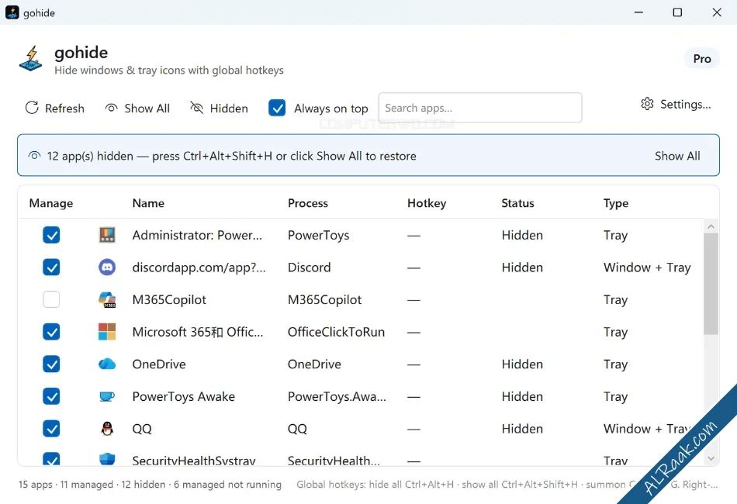The height and width of the screenshot is (504, 737).
Task: Click the vertical scrollbar thumb
Action: point(711,284)
